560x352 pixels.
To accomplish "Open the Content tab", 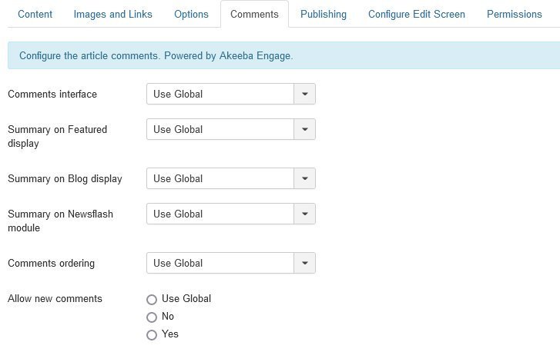I will click(x=35, y=14).
